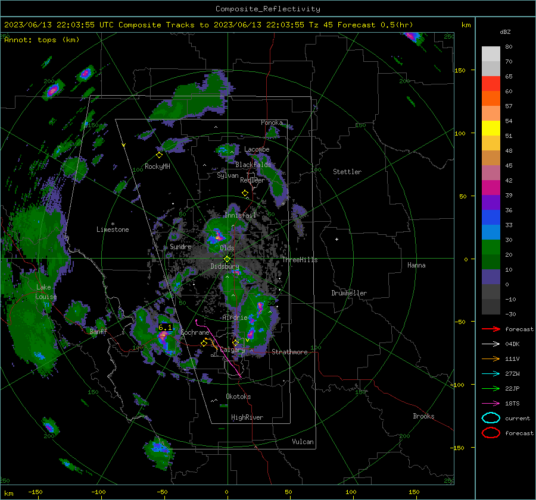Click the Didsbury label

(x=225, y=266)
